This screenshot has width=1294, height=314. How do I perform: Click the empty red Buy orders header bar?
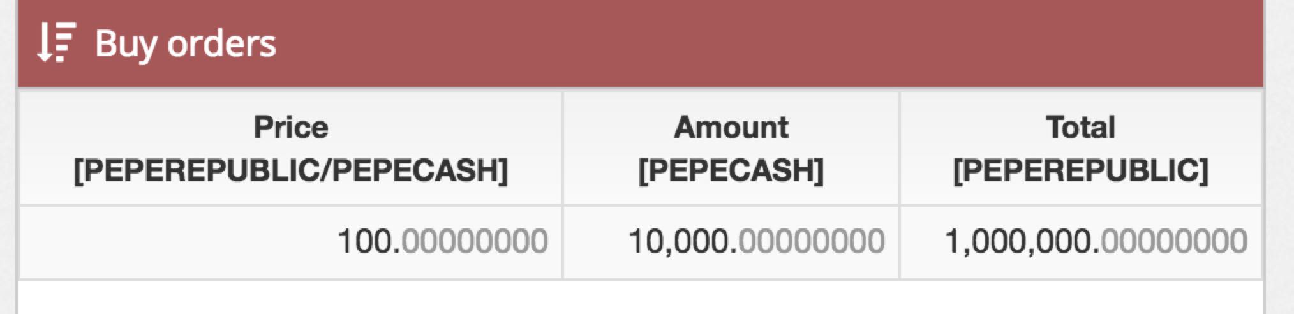pos(766,43)
